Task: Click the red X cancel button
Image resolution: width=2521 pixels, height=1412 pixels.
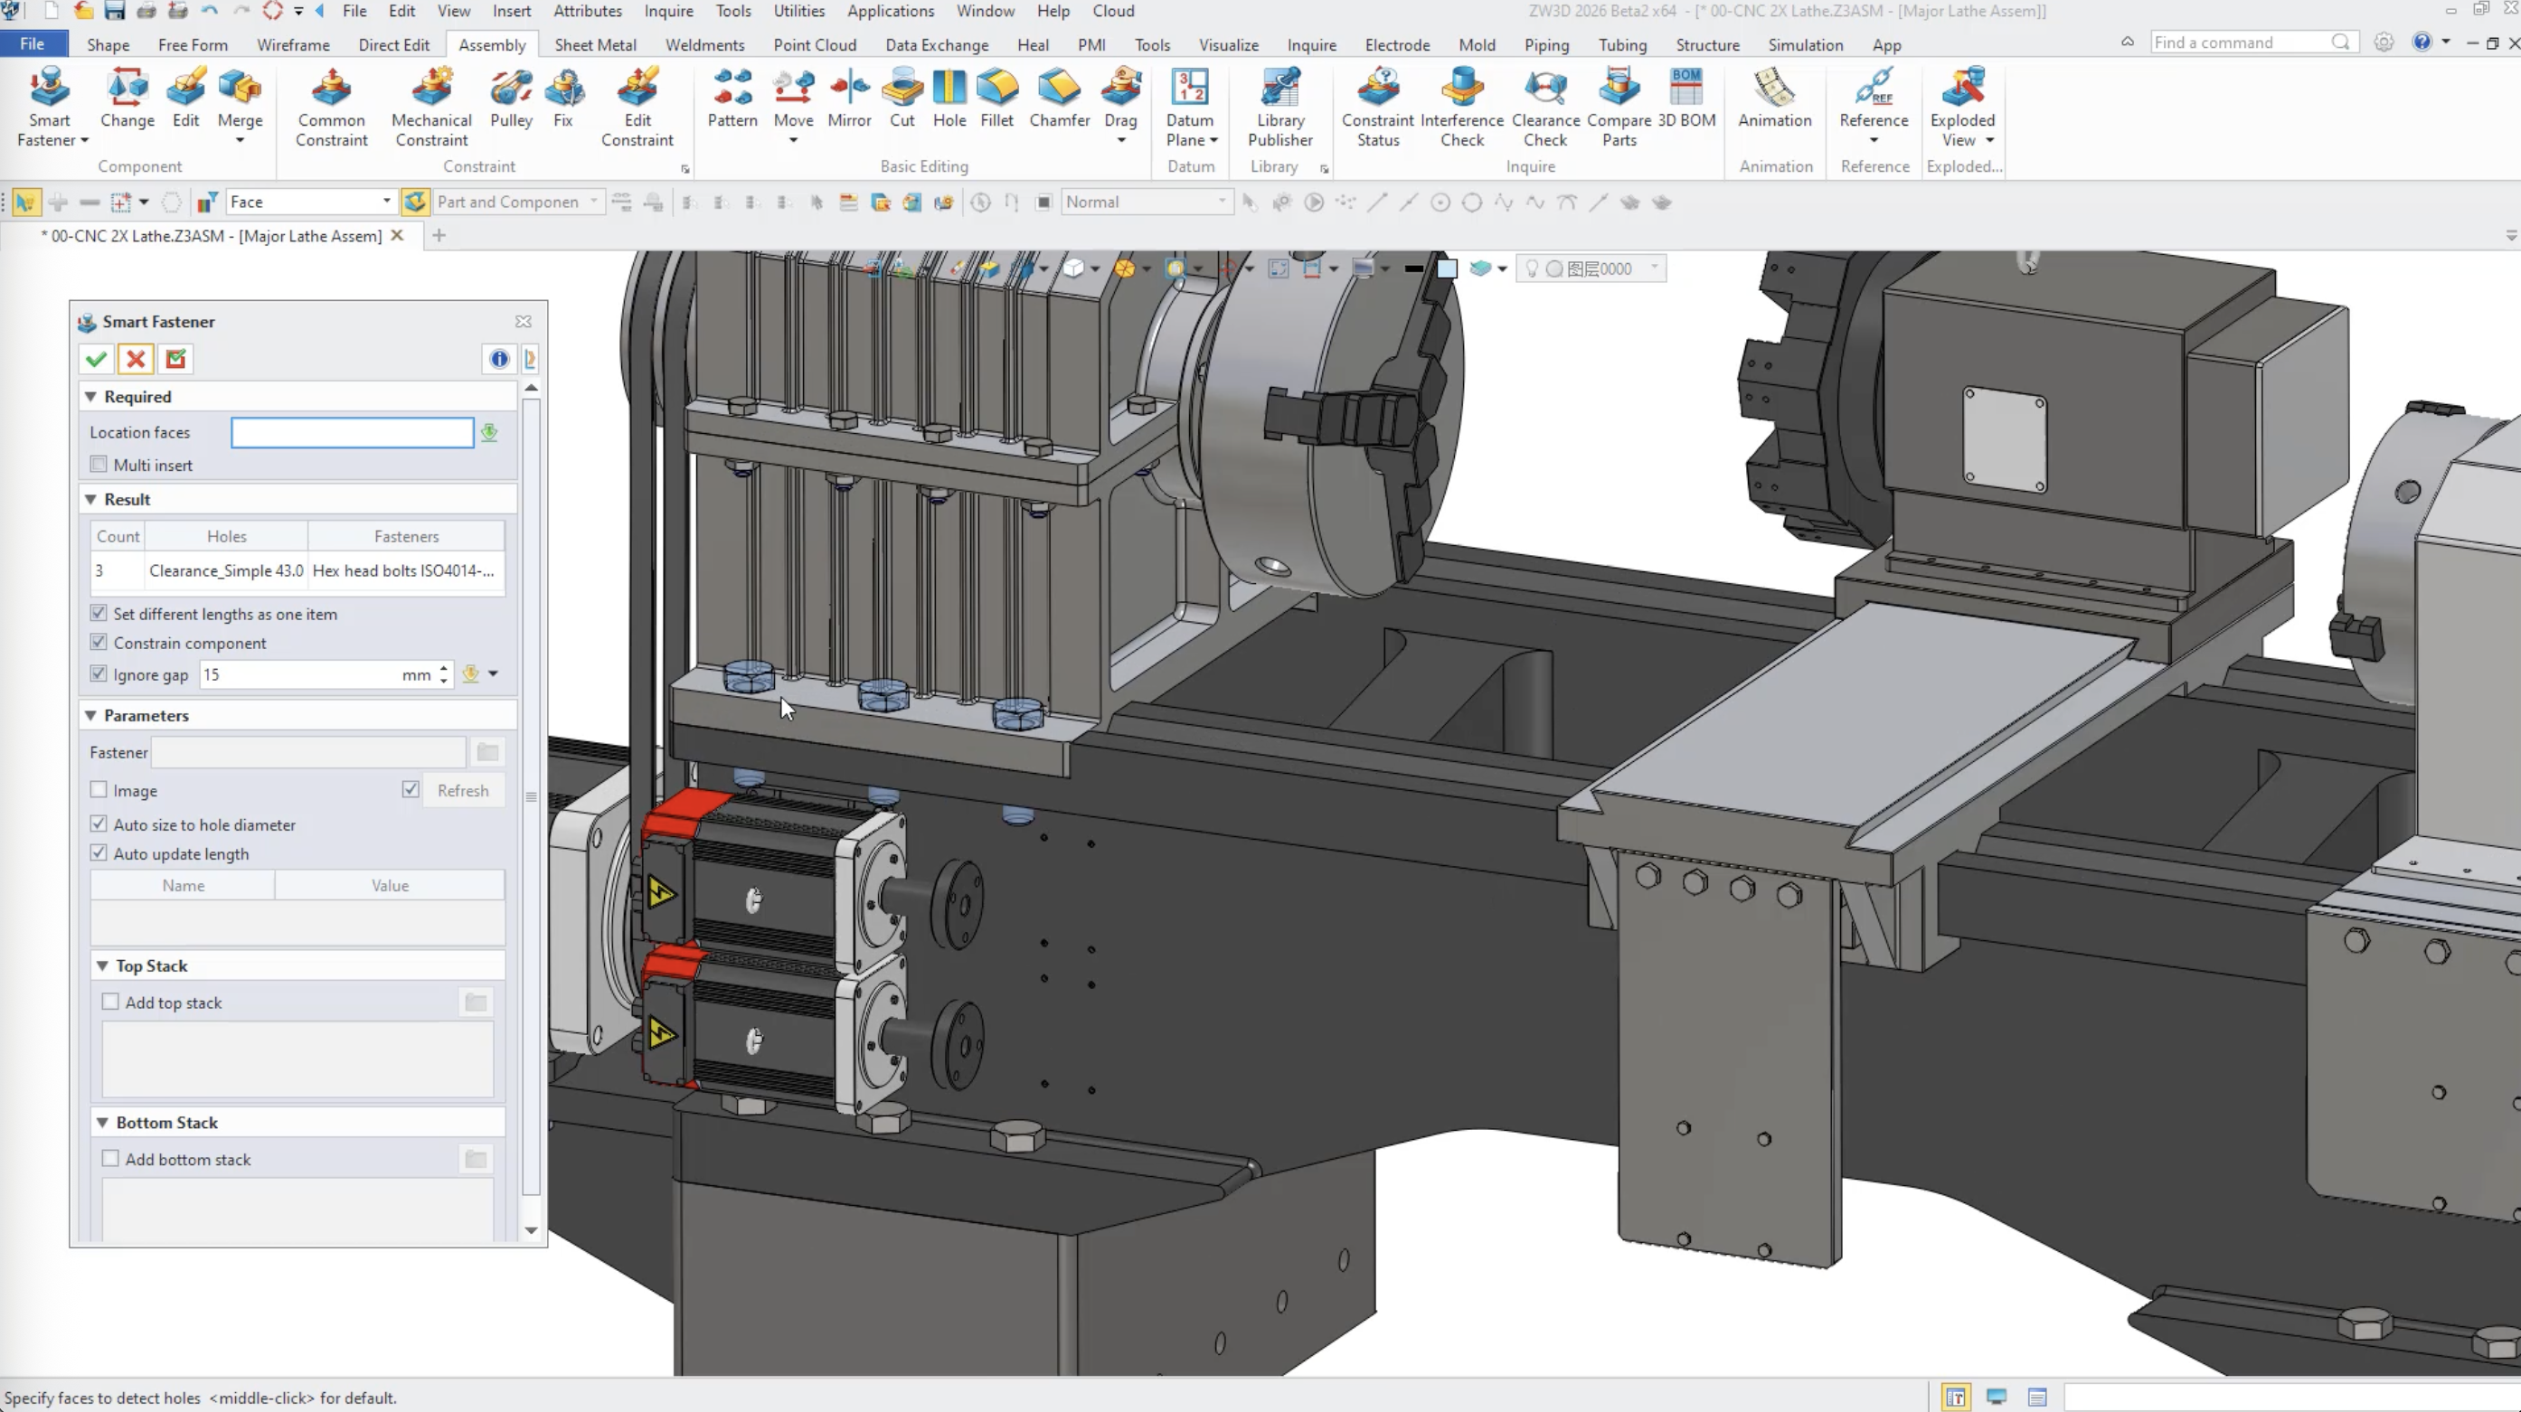Action: coord(136,359)
